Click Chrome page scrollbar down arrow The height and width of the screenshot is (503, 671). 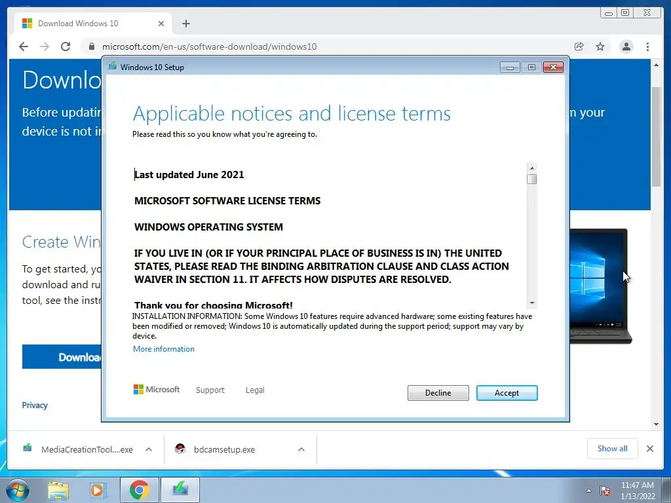pos(656,424)
